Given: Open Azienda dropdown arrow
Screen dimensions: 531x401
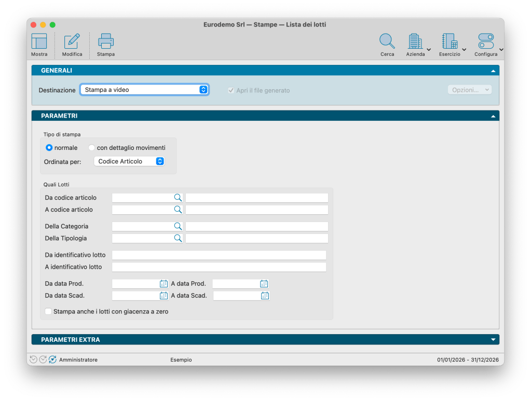Looking at the screenshot, I should (429, 50).
